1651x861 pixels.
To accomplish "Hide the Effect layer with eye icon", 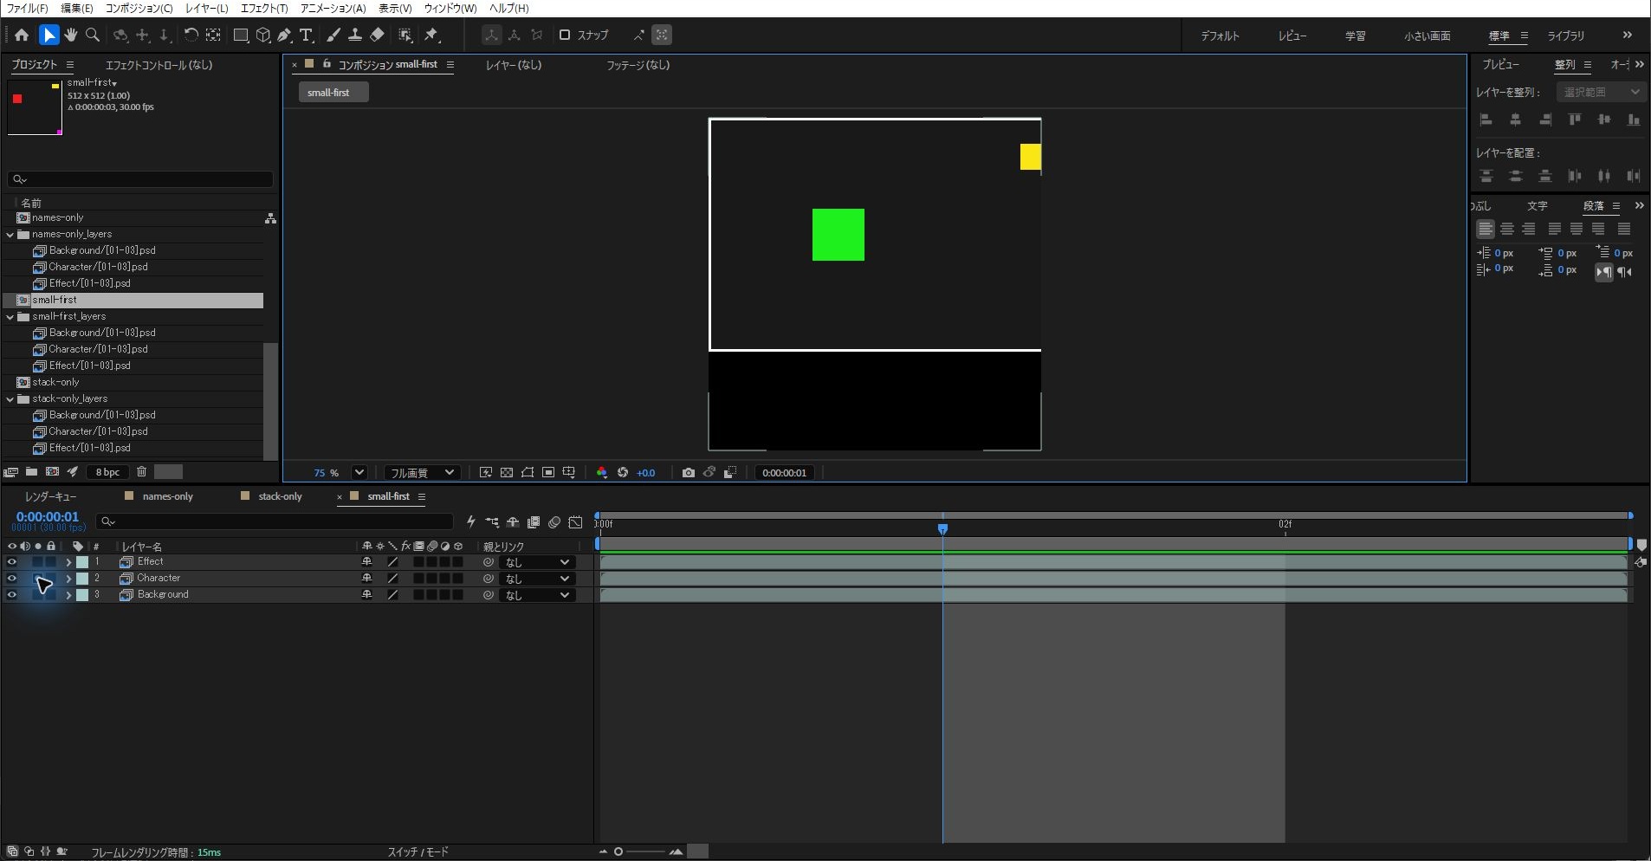I will coord(12,562).
